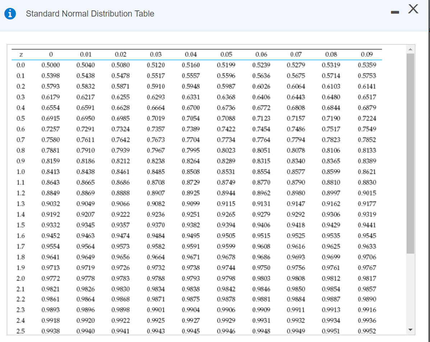Click value 0.6915 in row 0.5
The height and width of the screenshot is (342, 430).
tap(51, 117)
